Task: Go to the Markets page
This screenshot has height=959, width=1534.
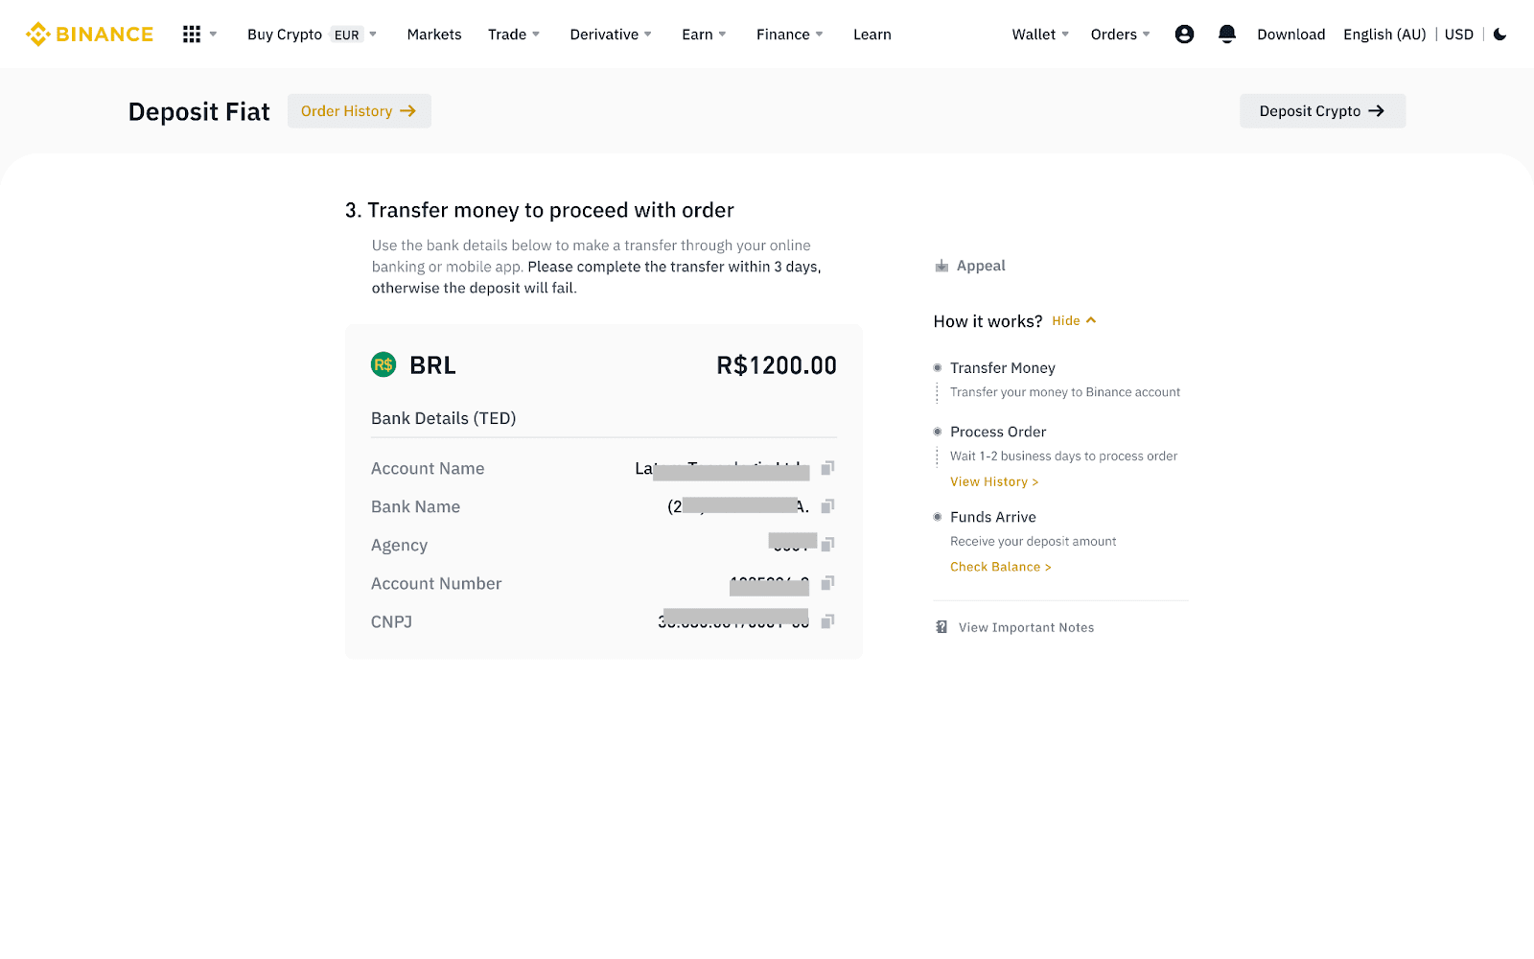Action: pos(434,35)
